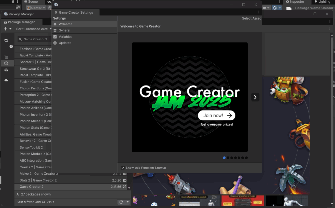This screenshot has width=335, height=208.
Task: Select Streetwear Girl 2 (8) package
Action: 33,69
